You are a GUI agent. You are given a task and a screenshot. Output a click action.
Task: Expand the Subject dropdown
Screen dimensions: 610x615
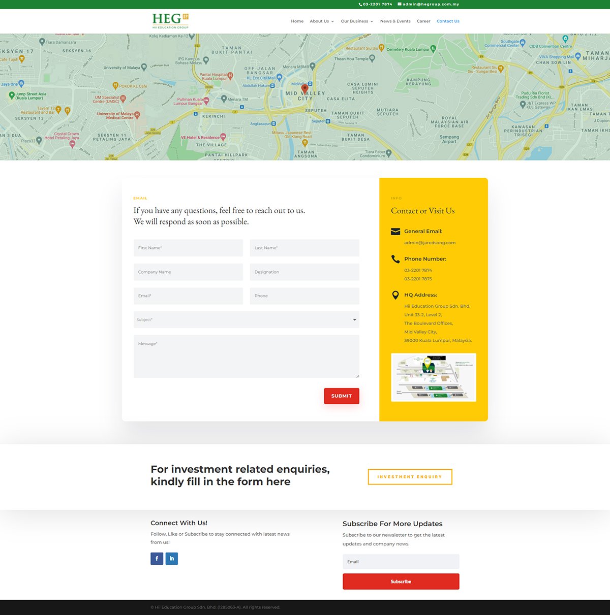pyautogui.click(x=247, y=319)
